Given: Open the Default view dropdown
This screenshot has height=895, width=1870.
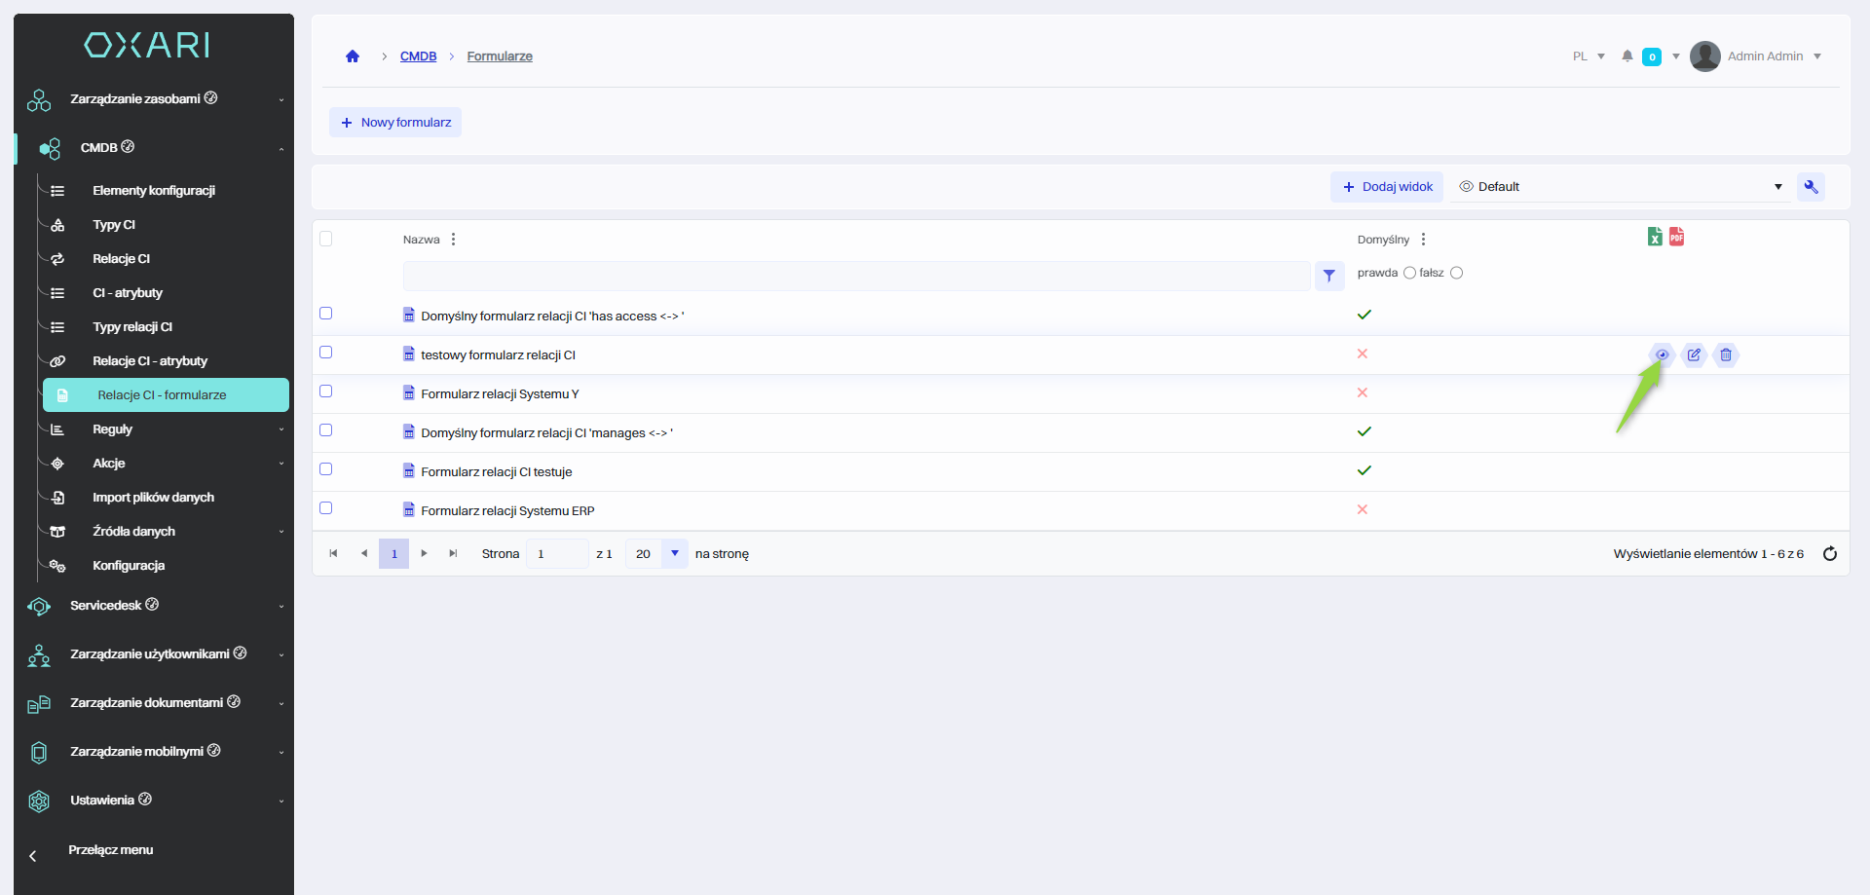Looking at the screenshot, I should pyautogui.click(x=1621, y=187).
